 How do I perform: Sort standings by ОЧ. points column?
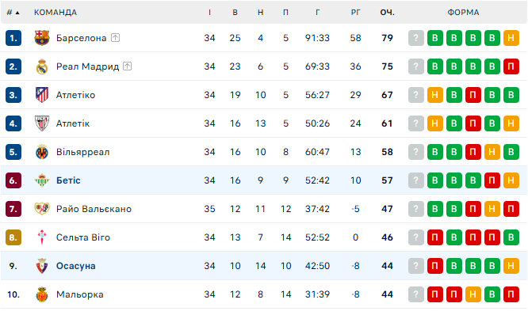387,13
